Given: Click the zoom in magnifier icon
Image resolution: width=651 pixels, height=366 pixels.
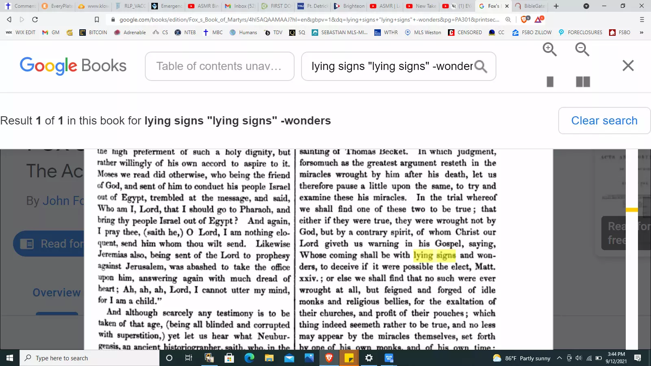Looking at the screenshot, I should [x=550, y=50].
